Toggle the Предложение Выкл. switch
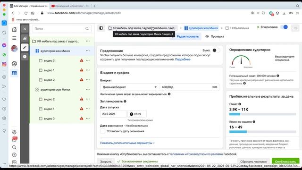This screenshot has width=302, height=170. (x=216, y=51)
